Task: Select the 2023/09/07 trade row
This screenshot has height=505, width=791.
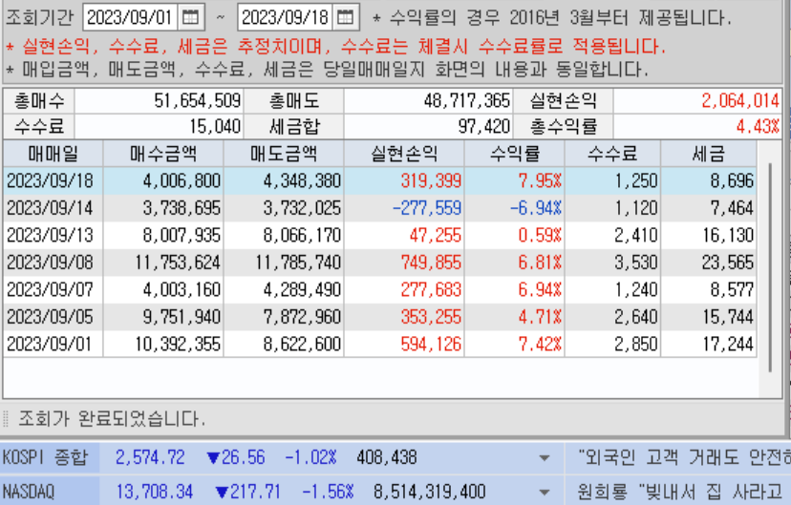Action: tap(380, 290)
